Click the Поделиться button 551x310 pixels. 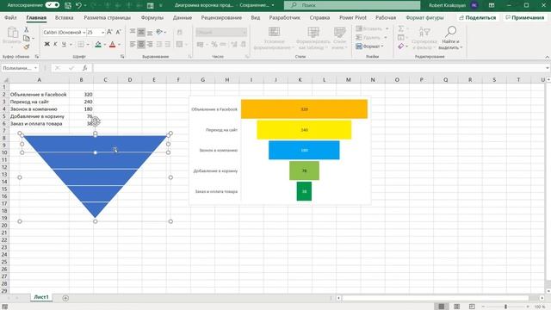point(478,17)
